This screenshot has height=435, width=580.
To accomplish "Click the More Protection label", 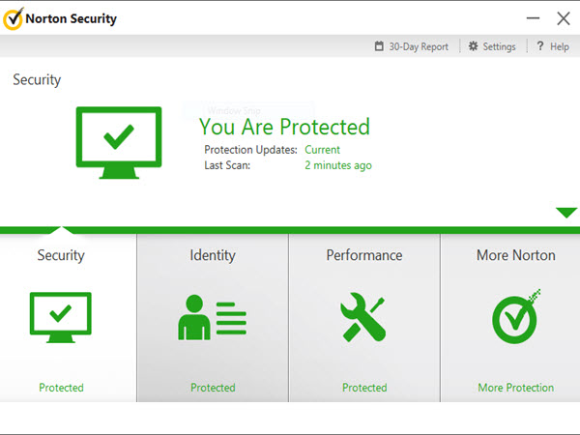I will [x=516, y=388].
